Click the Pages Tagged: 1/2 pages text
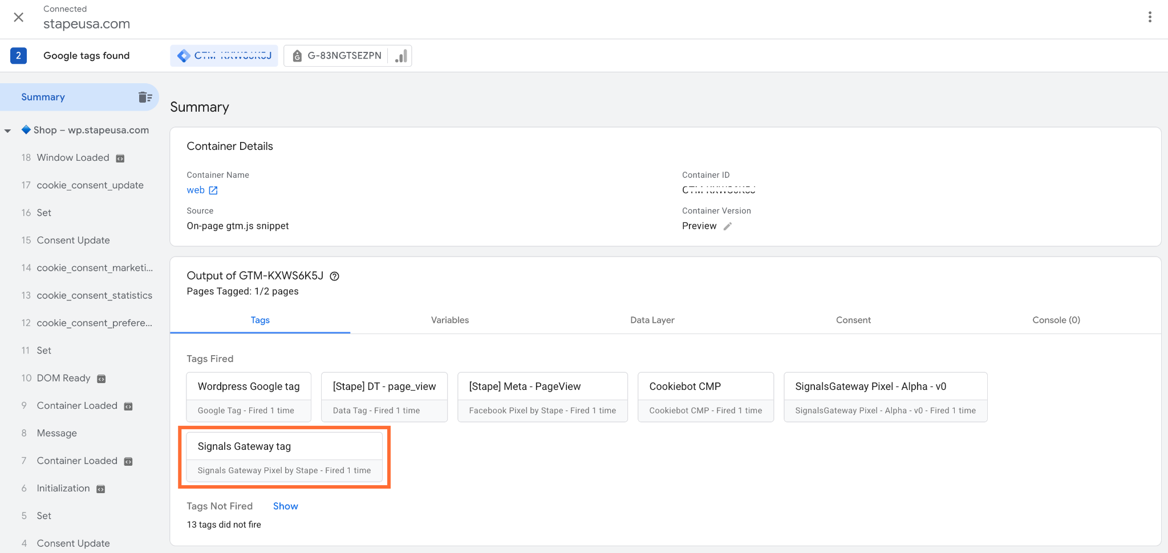 tap(243, 291)
